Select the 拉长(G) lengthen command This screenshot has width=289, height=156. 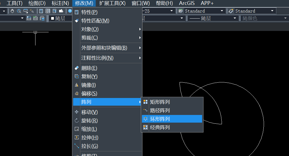point(108,146)
